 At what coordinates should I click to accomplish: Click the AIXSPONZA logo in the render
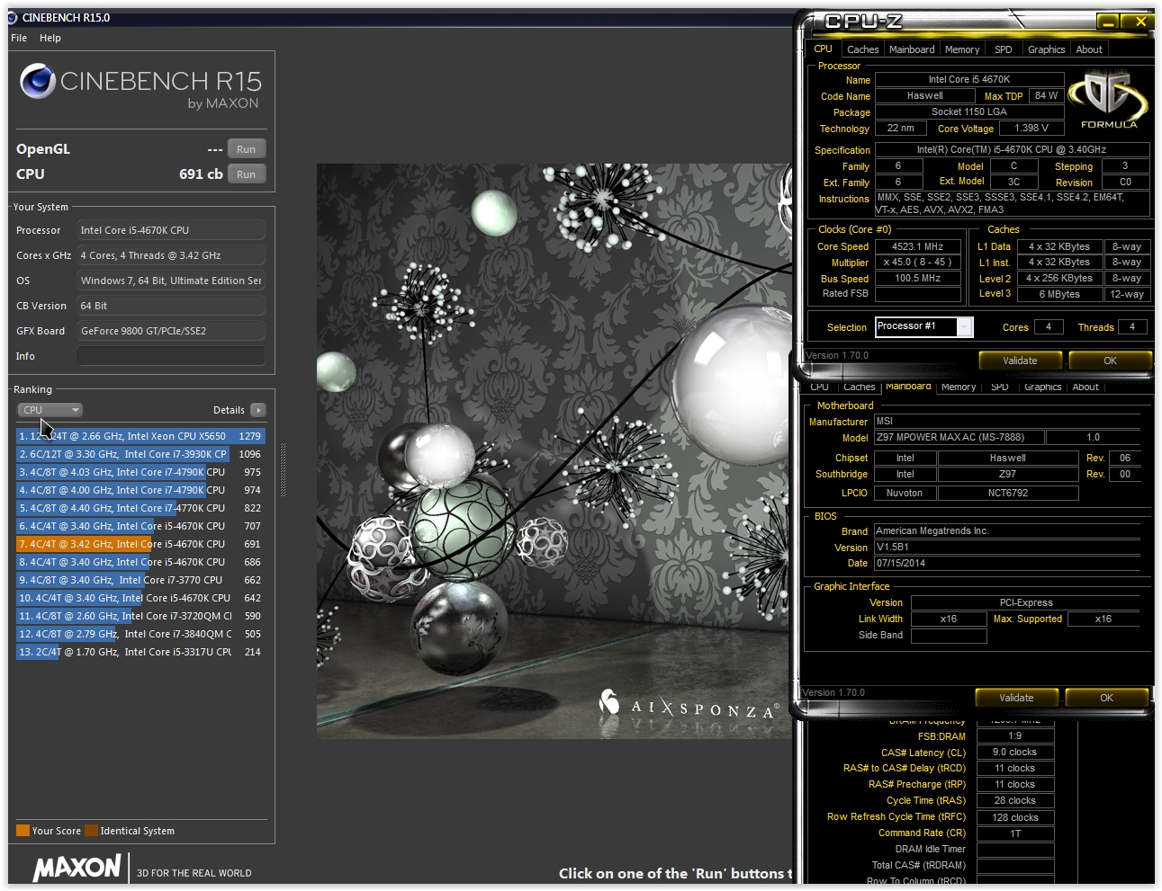688,704
